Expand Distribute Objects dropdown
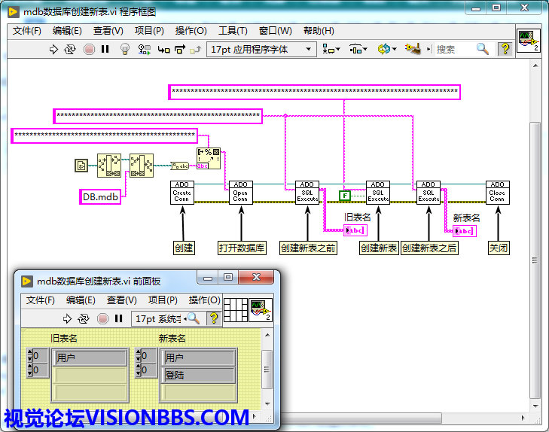This screenshot has height=432, width=549. click(358, 49)
